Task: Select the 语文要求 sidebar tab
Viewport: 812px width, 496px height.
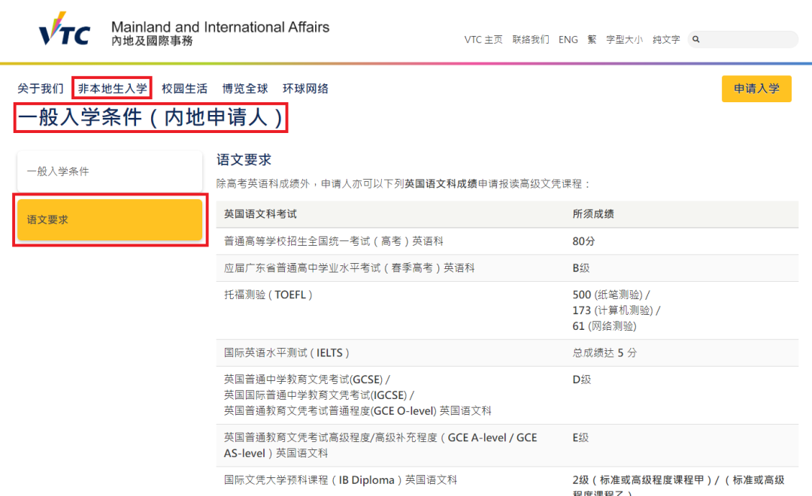Action: click(109, 220)
